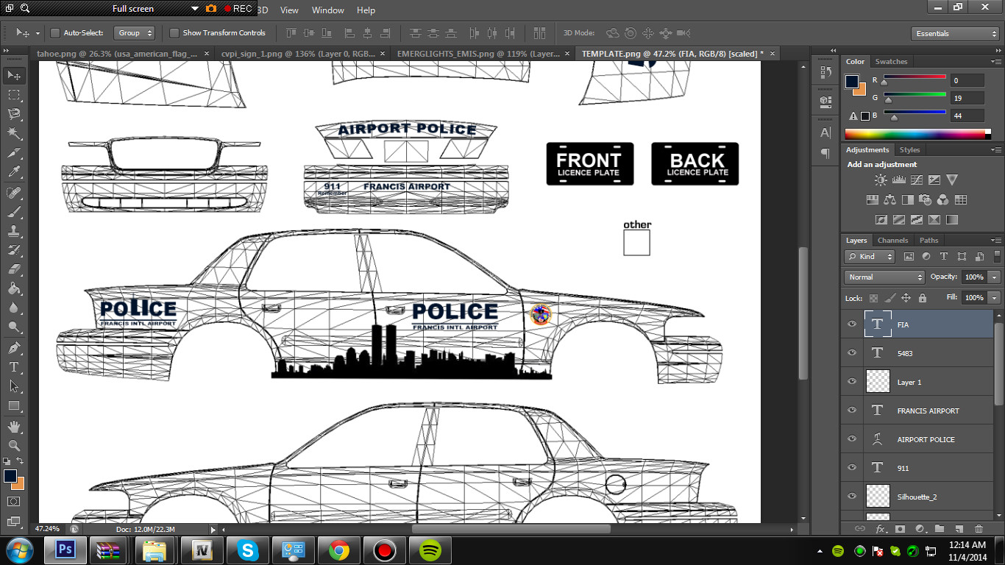Open the Auto-Select Group dropdown

click(x=135, y=33)
